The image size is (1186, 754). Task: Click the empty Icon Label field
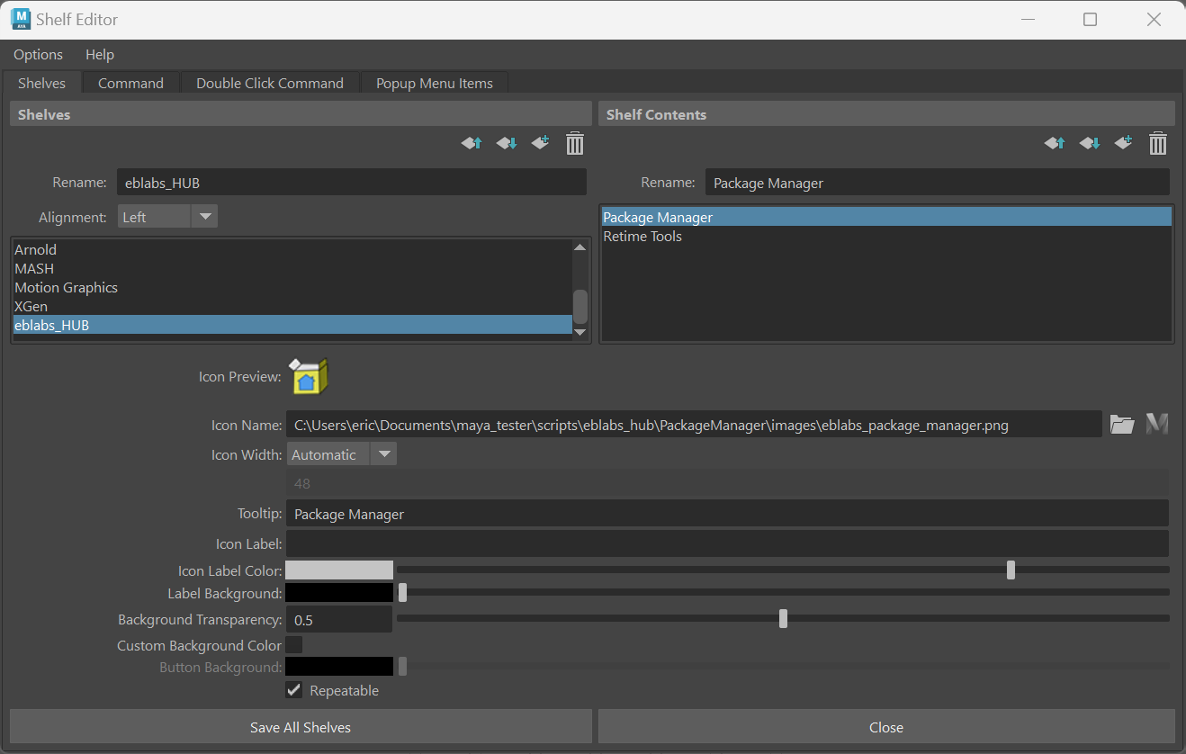click(727, 543)
